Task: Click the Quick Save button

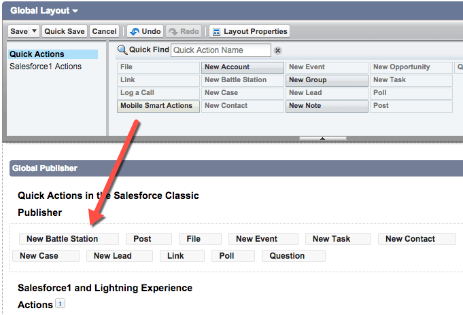Action: 65,31
